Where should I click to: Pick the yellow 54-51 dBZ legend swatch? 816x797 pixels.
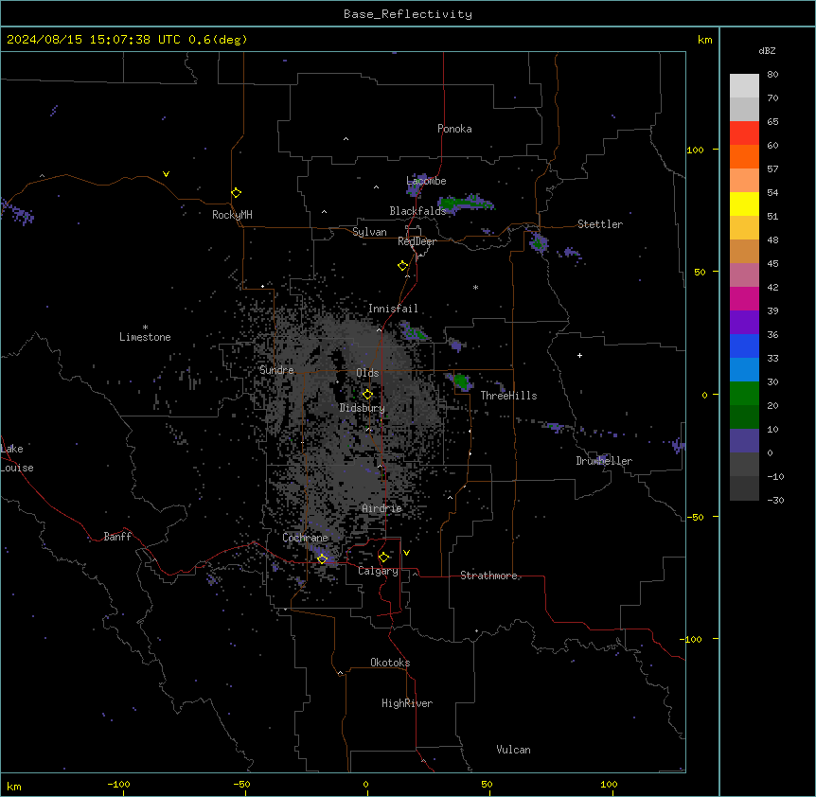pos(744,204)
